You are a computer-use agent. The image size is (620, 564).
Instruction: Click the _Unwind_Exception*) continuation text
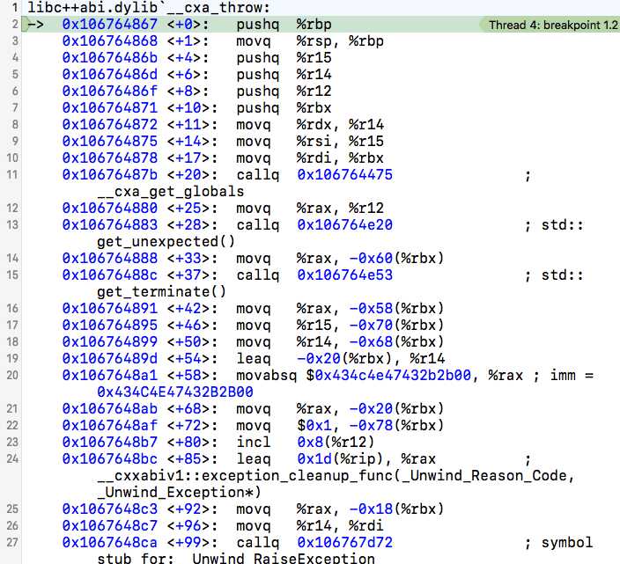(179, 493)
